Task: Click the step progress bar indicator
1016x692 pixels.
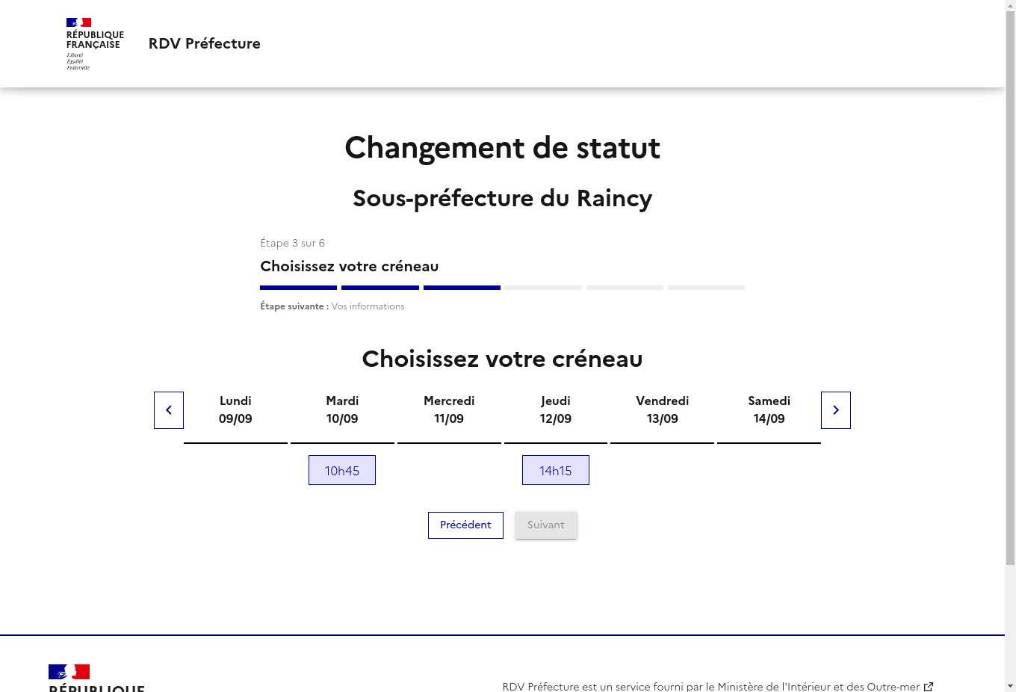Action: pyautogui.click(x=502, y=288)
